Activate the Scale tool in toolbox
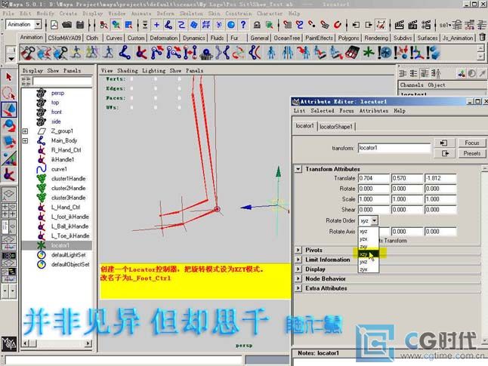This screenshot has width=488, height=366. (9, 142)
